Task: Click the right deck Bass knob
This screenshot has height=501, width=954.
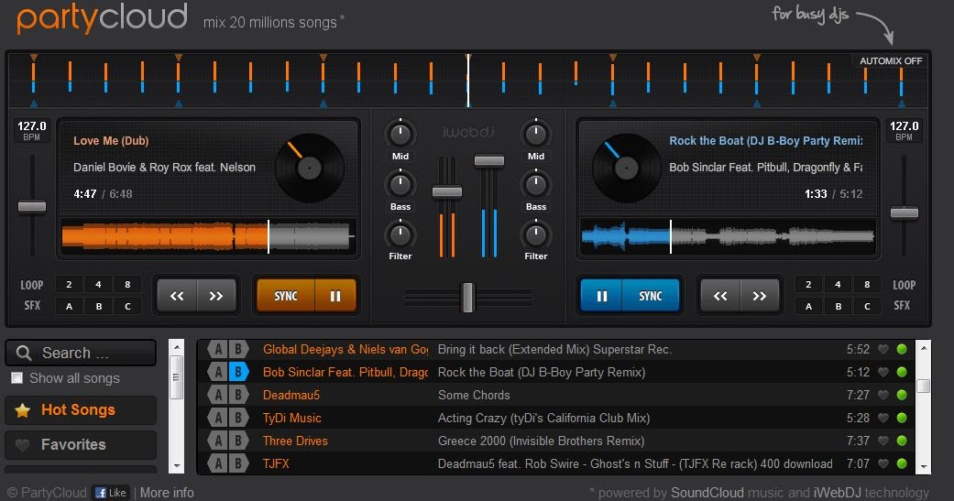Action: 536,183
